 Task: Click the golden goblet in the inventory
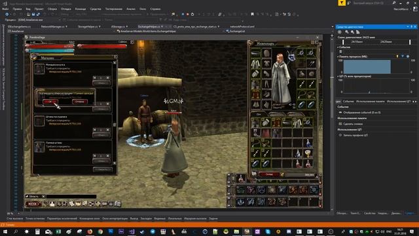[x=308, y=153]
